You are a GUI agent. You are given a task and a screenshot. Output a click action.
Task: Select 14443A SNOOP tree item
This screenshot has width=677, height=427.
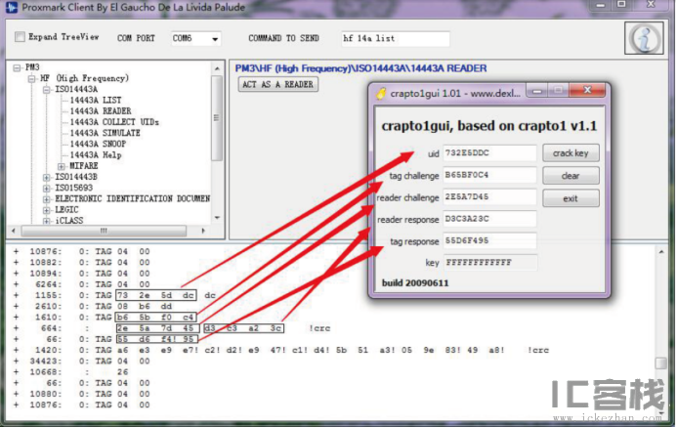click(x=98, y=144)
